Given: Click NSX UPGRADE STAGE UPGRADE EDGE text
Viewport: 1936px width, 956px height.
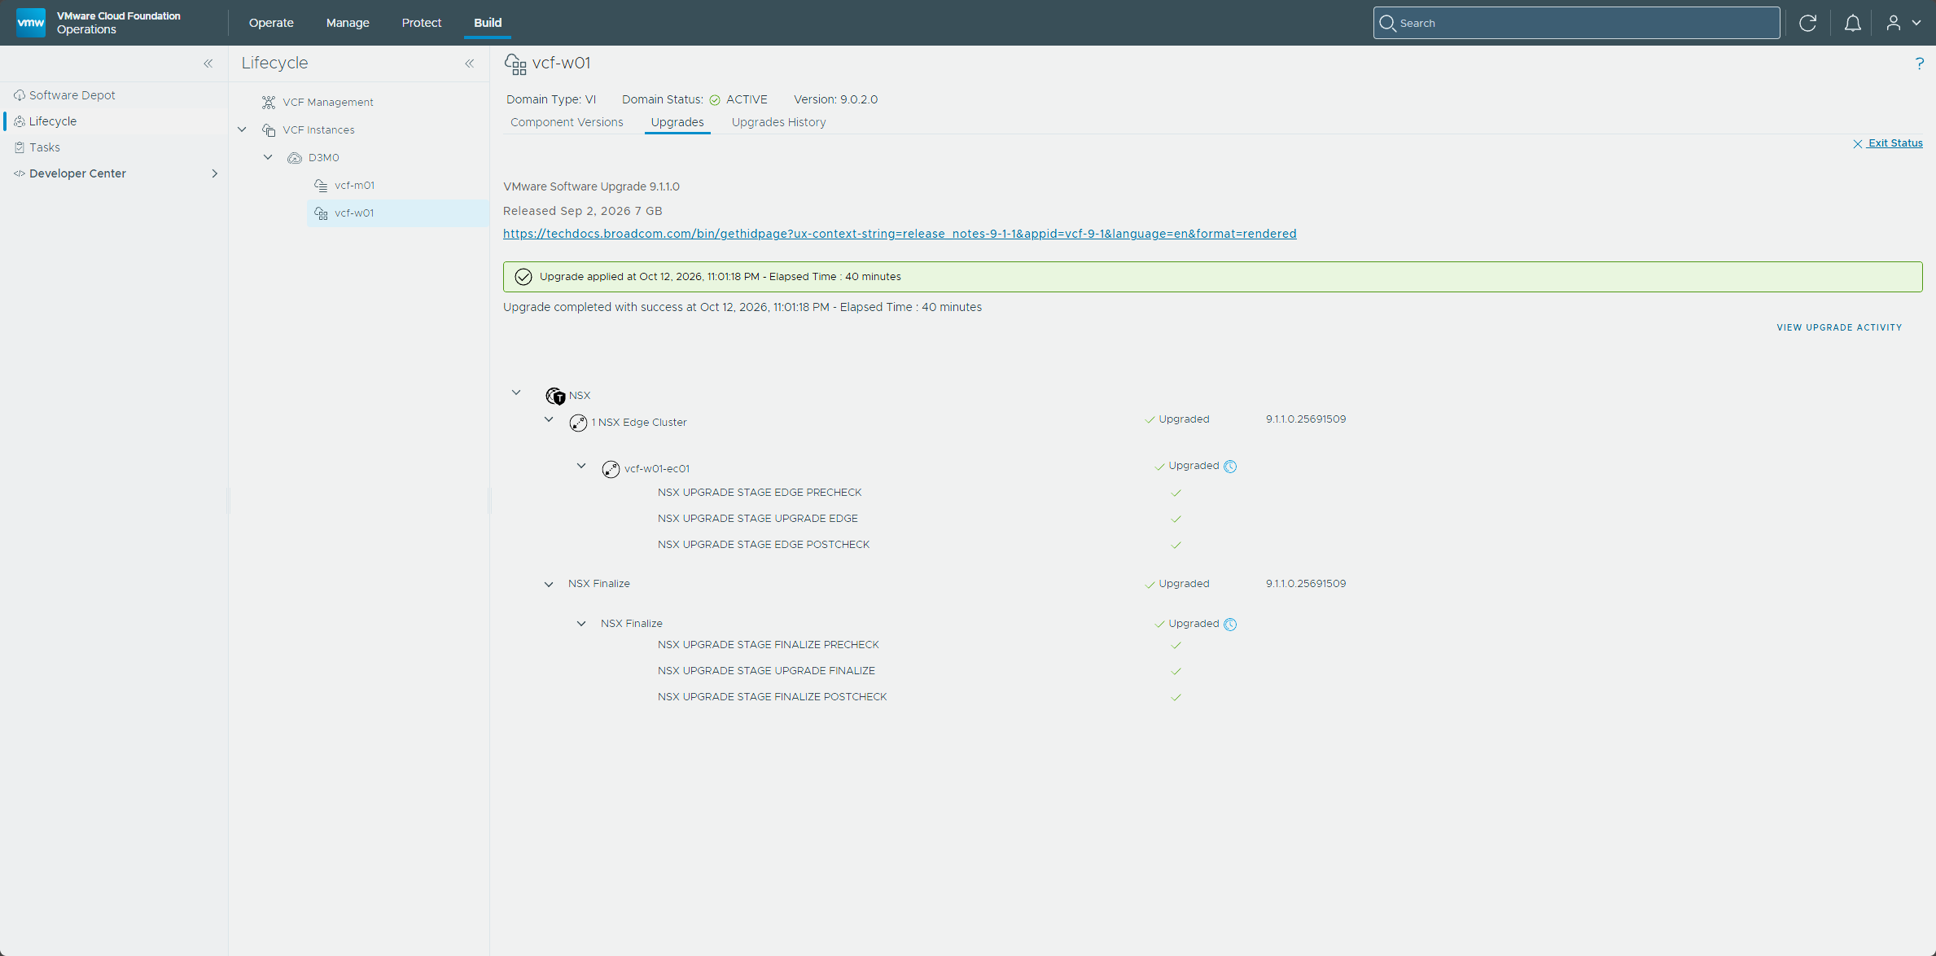Looking at the screenshot, I should coord(758,519).
